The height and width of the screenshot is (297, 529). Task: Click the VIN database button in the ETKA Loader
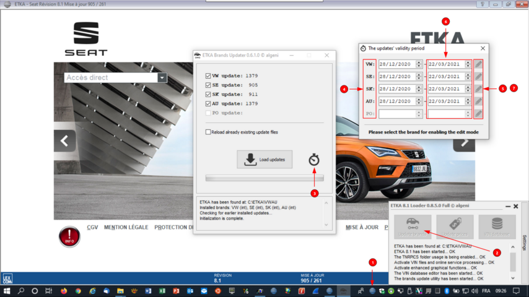click(x=497, y=227)
